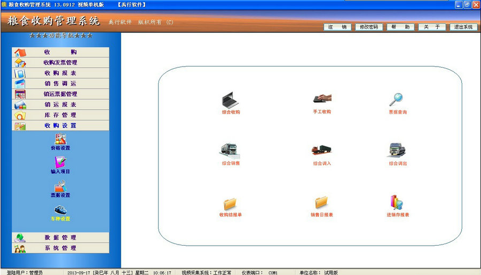Open 综合调入 red truck icon

tap(321, 150)
